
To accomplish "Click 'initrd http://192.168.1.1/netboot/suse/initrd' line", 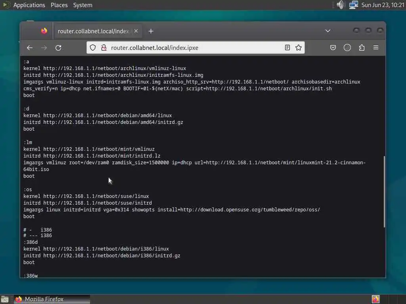I will tap(88, 203).
